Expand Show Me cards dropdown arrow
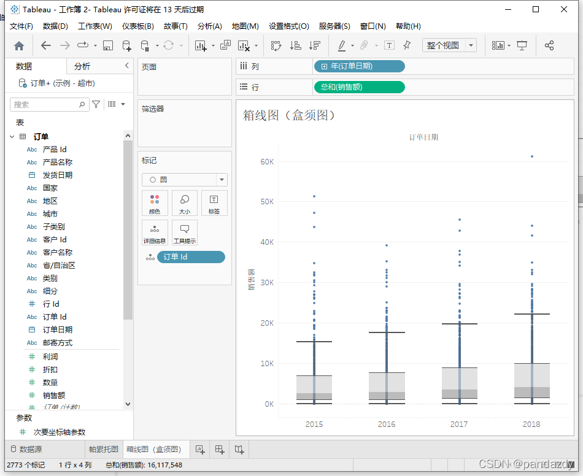The height and width of the screenshot is (476, 583). coord(509,46)
